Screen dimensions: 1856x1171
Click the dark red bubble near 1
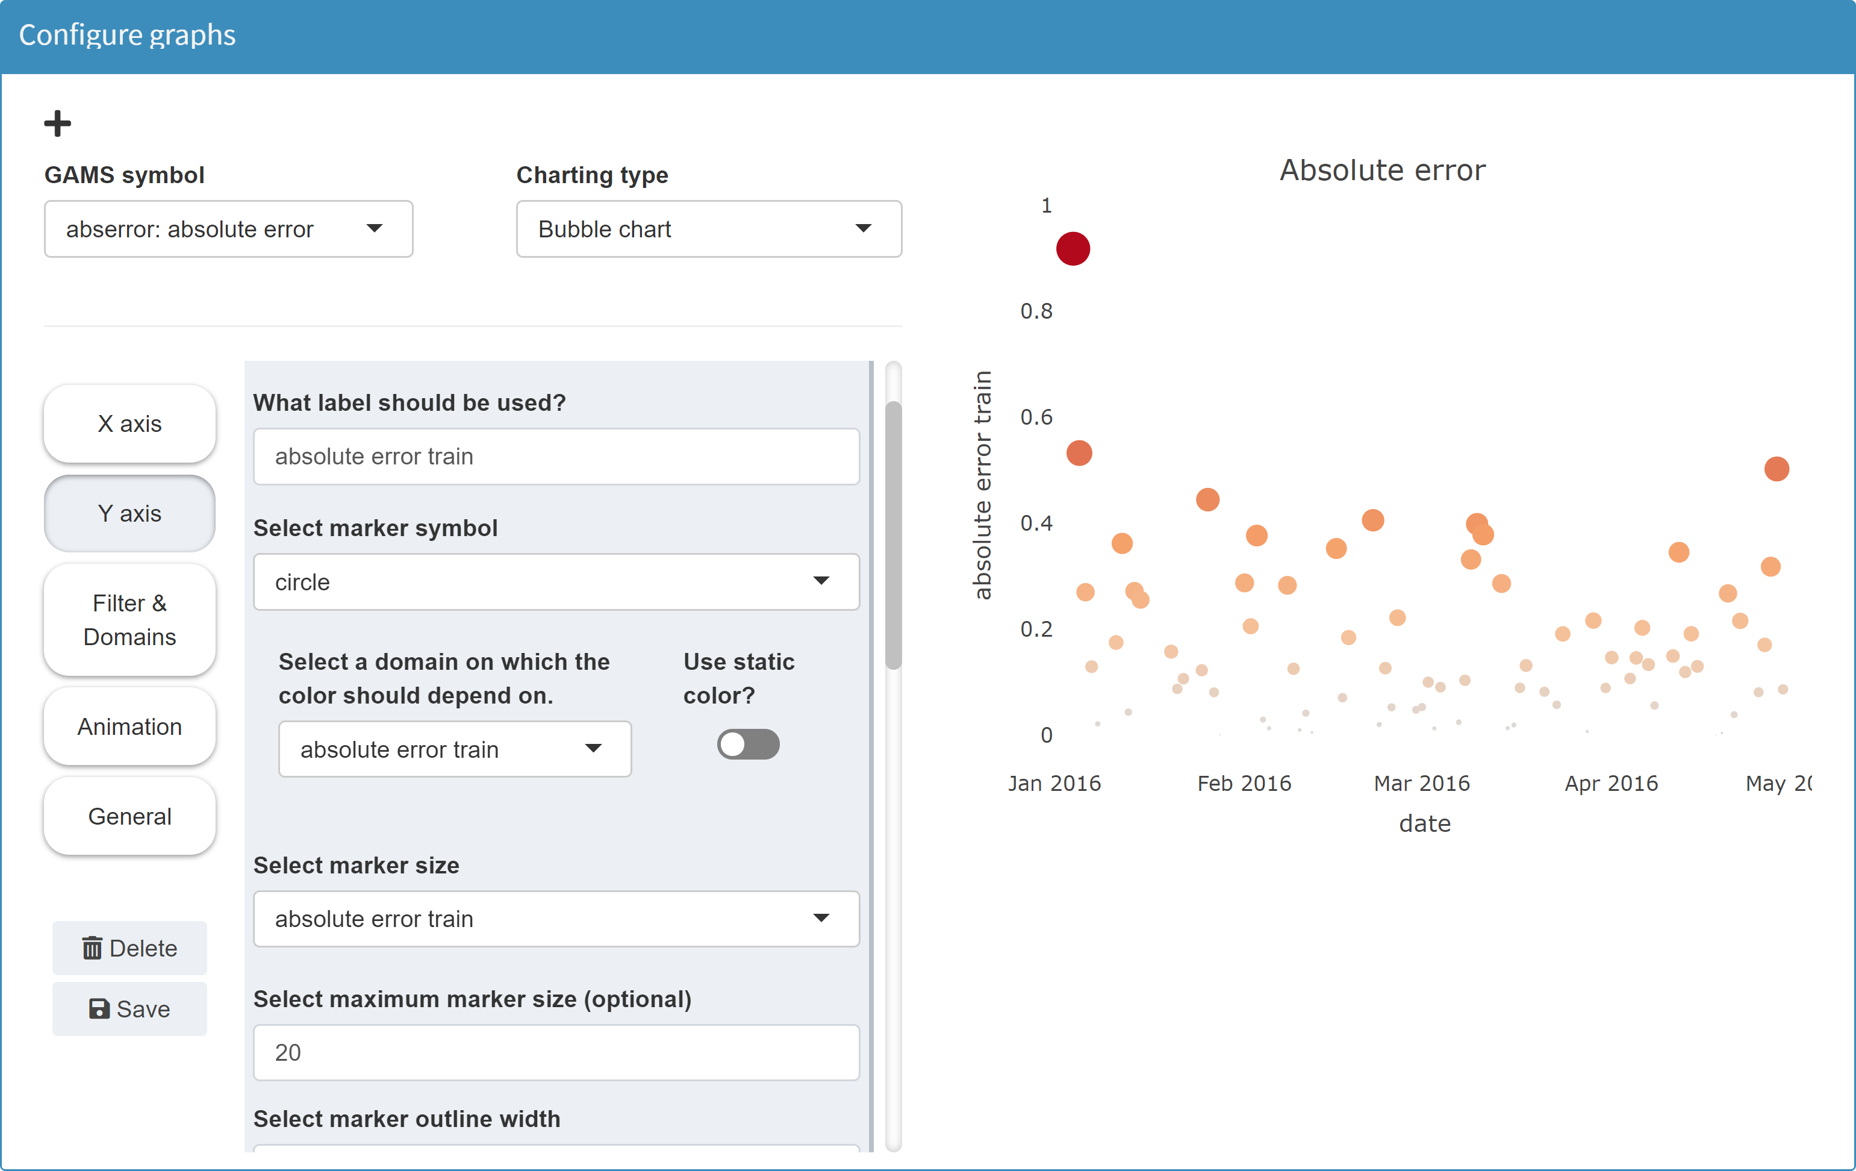pos(1072,249)
